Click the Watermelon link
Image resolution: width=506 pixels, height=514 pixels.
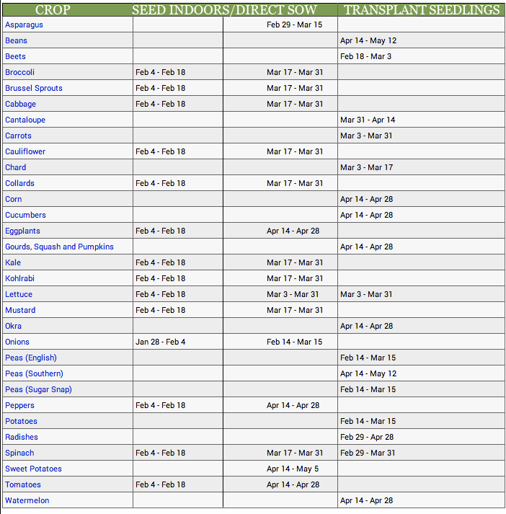pos(27,500)
